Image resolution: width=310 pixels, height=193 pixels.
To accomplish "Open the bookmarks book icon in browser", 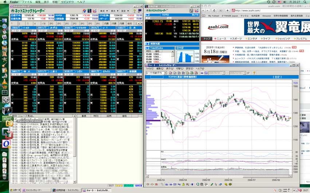I will tap(204, 16).
